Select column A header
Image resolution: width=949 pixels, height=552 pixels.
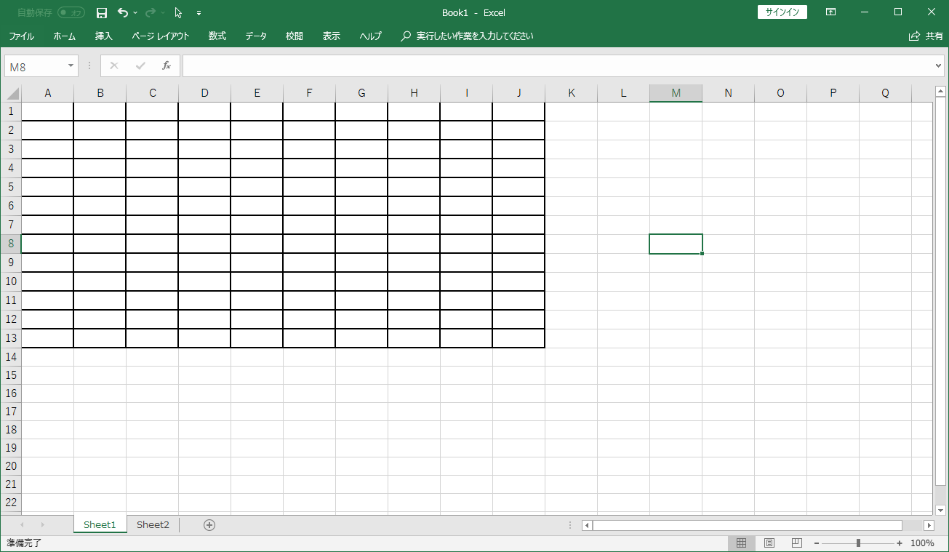[x=48, y=93]
